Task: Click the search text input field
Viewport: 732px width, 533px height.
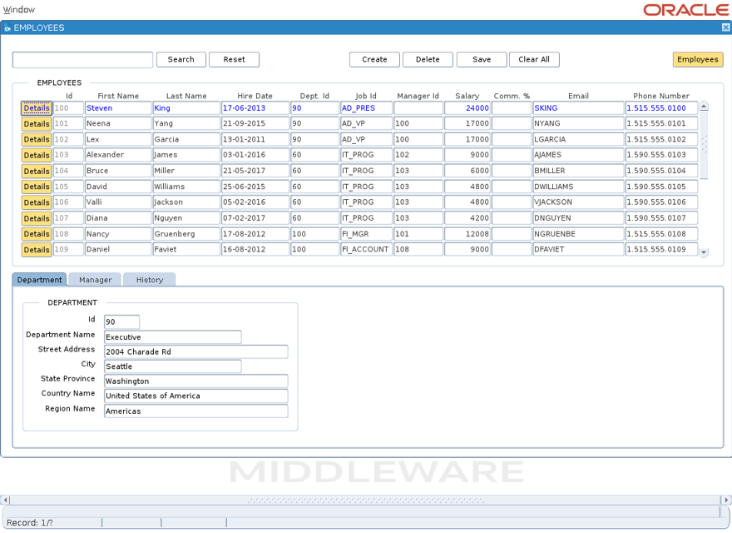Action: point(82,60)
